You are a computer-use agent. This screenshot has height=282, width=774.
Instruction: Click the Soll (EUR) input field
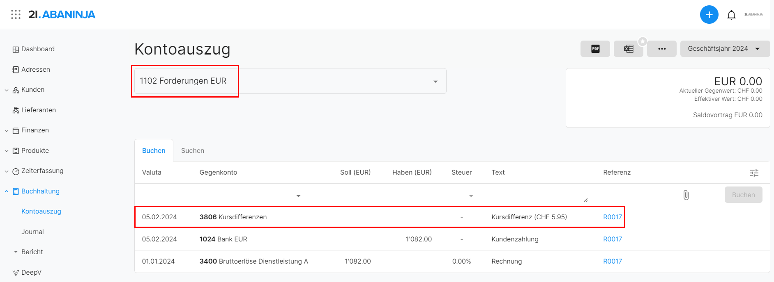[352, 196]
